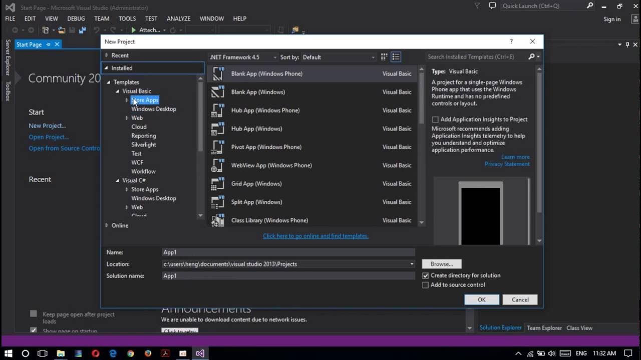Click the New Project toolbar icon
Viewport: 641px width, 360px height.
[46, 30]
